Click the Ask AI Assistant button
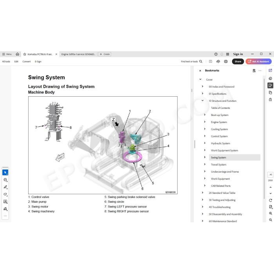274x274 pixels. click(x=258, y=61)
